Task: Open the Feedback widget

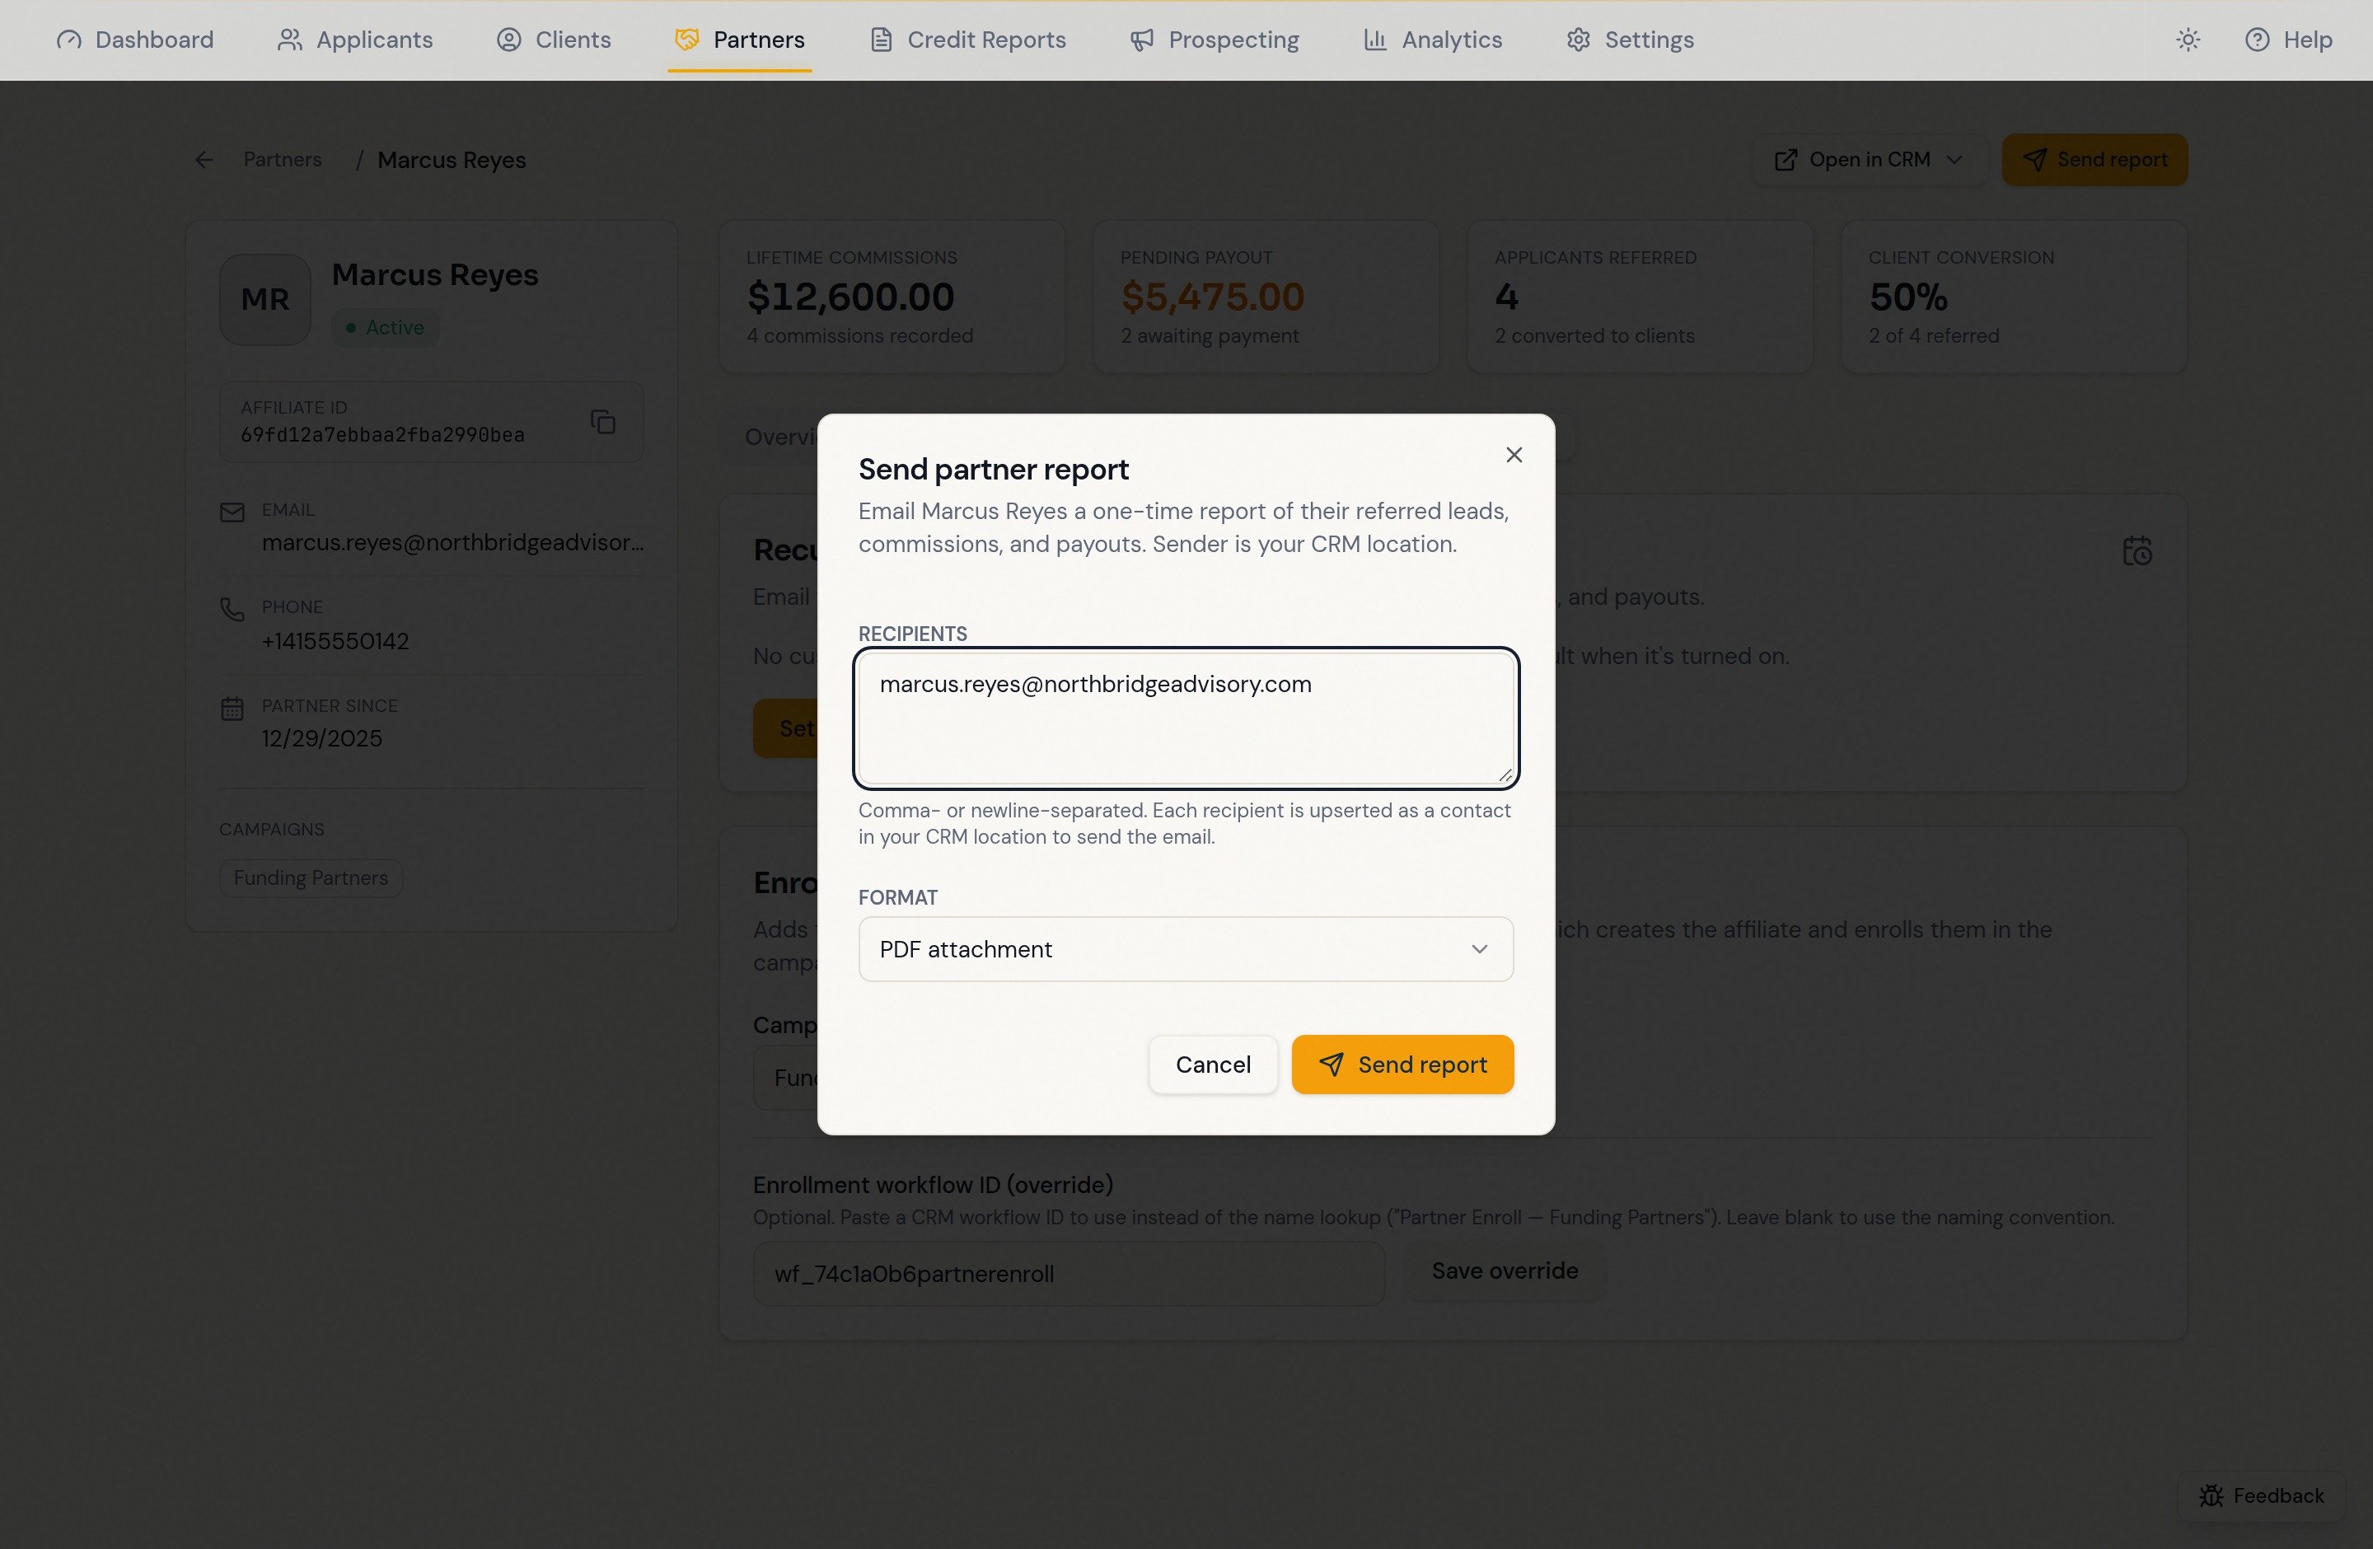Action: click(x=2260, y=1495)
